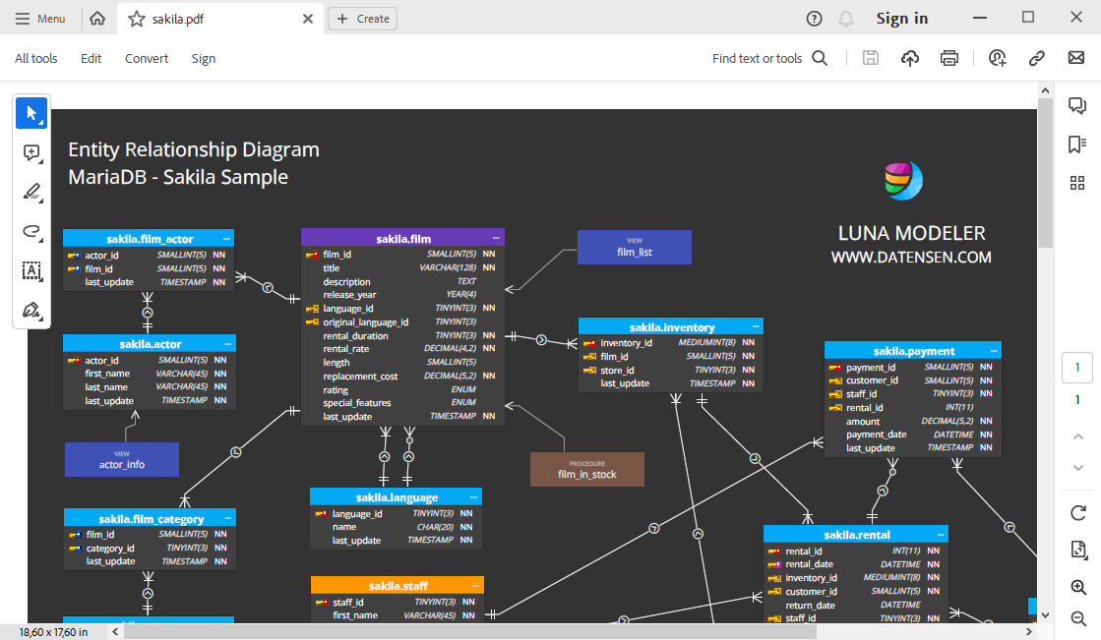Click the vertical scrollbar down arrow
The width and height of the screenshot is (1101, 640).
tap(1045, 615)
